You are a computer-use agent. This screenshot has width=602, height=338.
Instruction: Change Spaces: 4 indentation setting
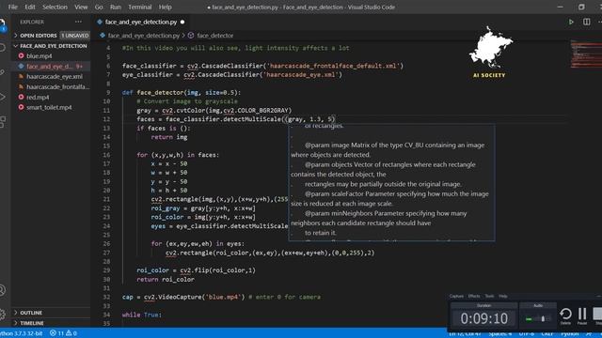(499, 334)
